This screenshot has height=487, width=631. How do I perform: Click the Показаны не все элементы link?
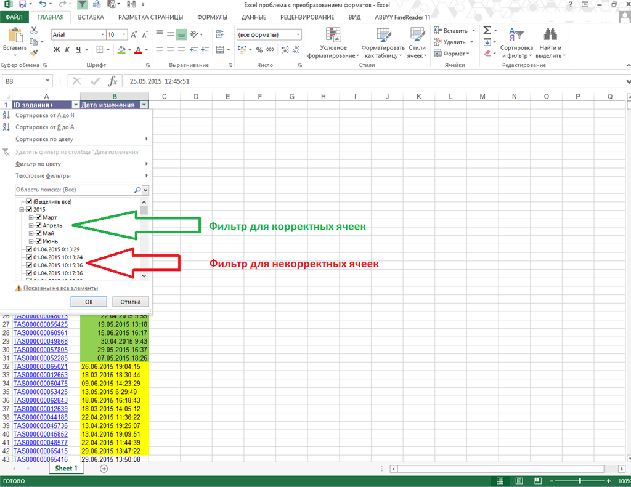61,288
